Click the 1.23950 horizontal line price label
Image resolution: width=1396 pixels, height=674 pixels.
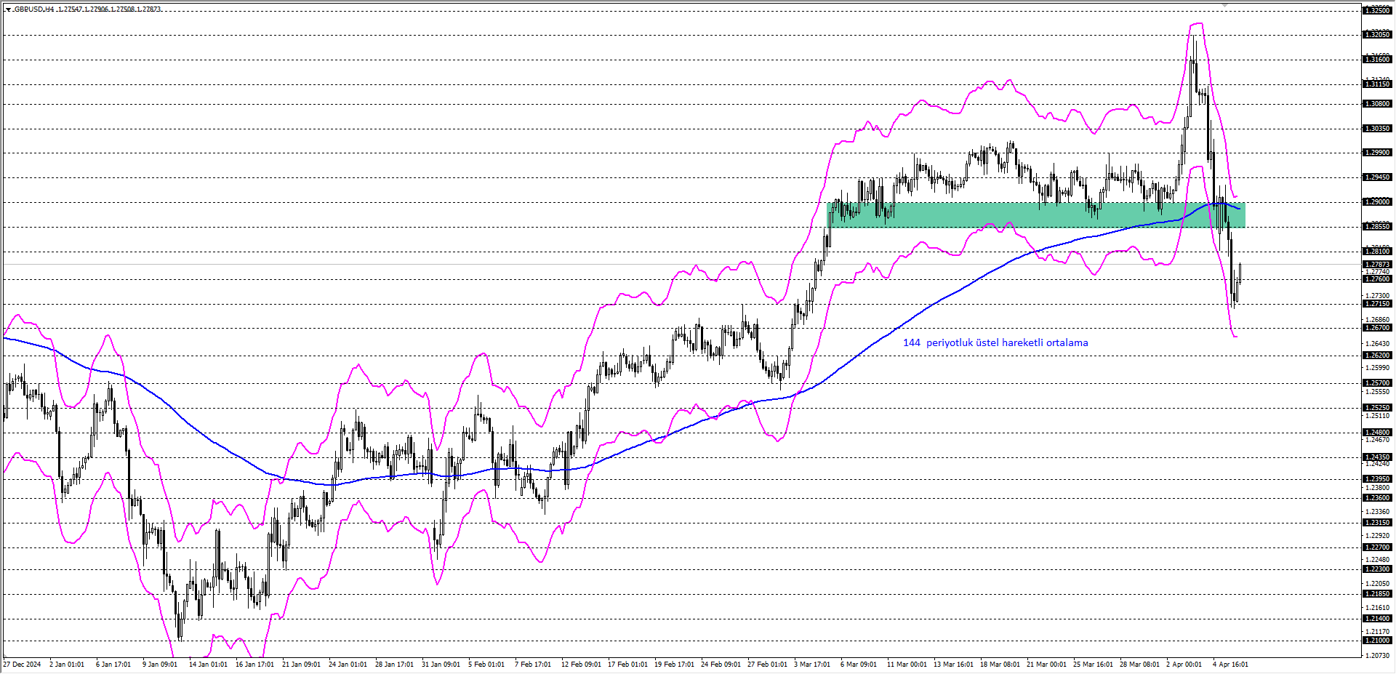click(x=1377, y=479)
